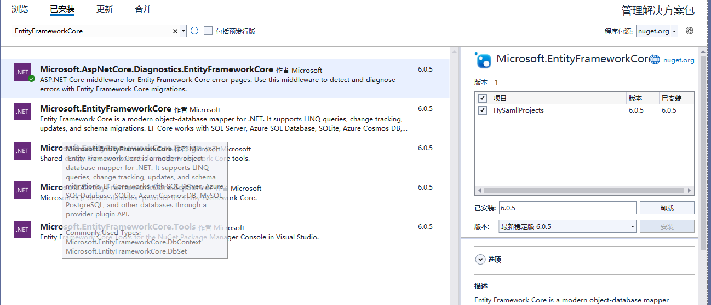
Task: Toggle the HySamllProjects checkbox
Action: coord(483,110)
